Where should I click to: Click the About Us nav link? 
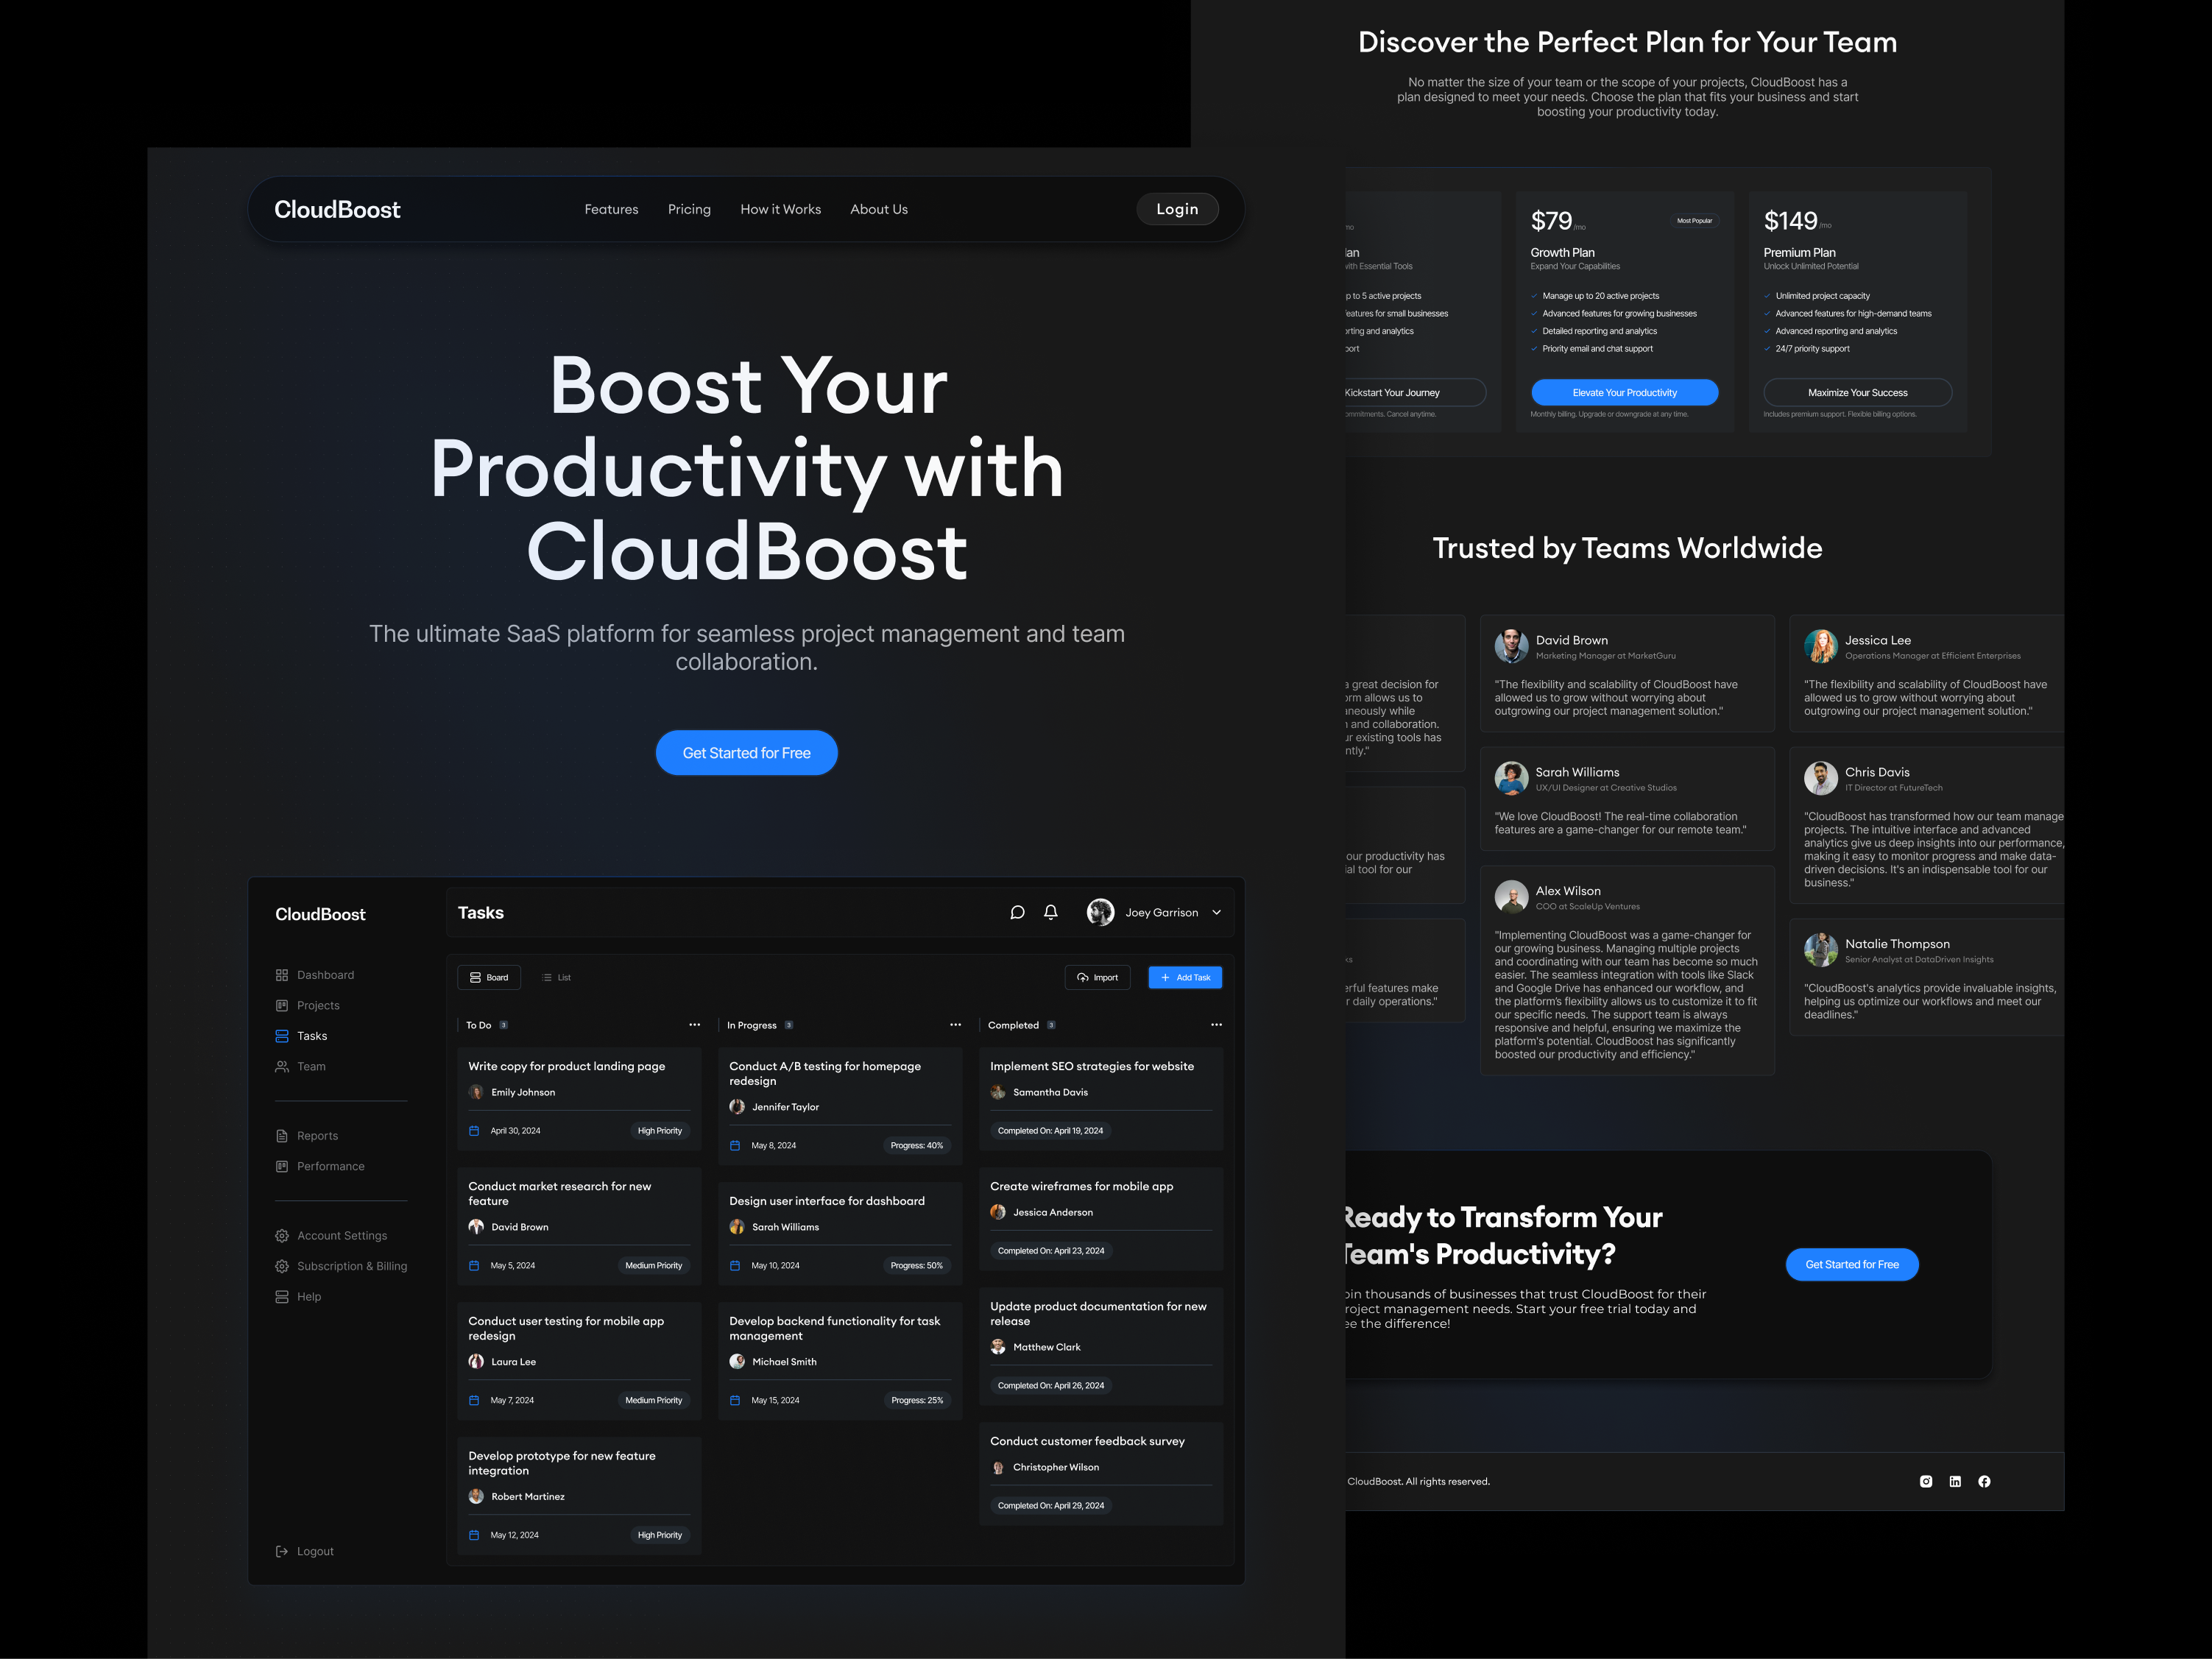(x=879, y=209)
